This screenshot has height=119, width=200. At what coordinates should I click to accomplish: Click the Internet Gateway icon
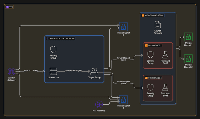click(x=12, y=72)
